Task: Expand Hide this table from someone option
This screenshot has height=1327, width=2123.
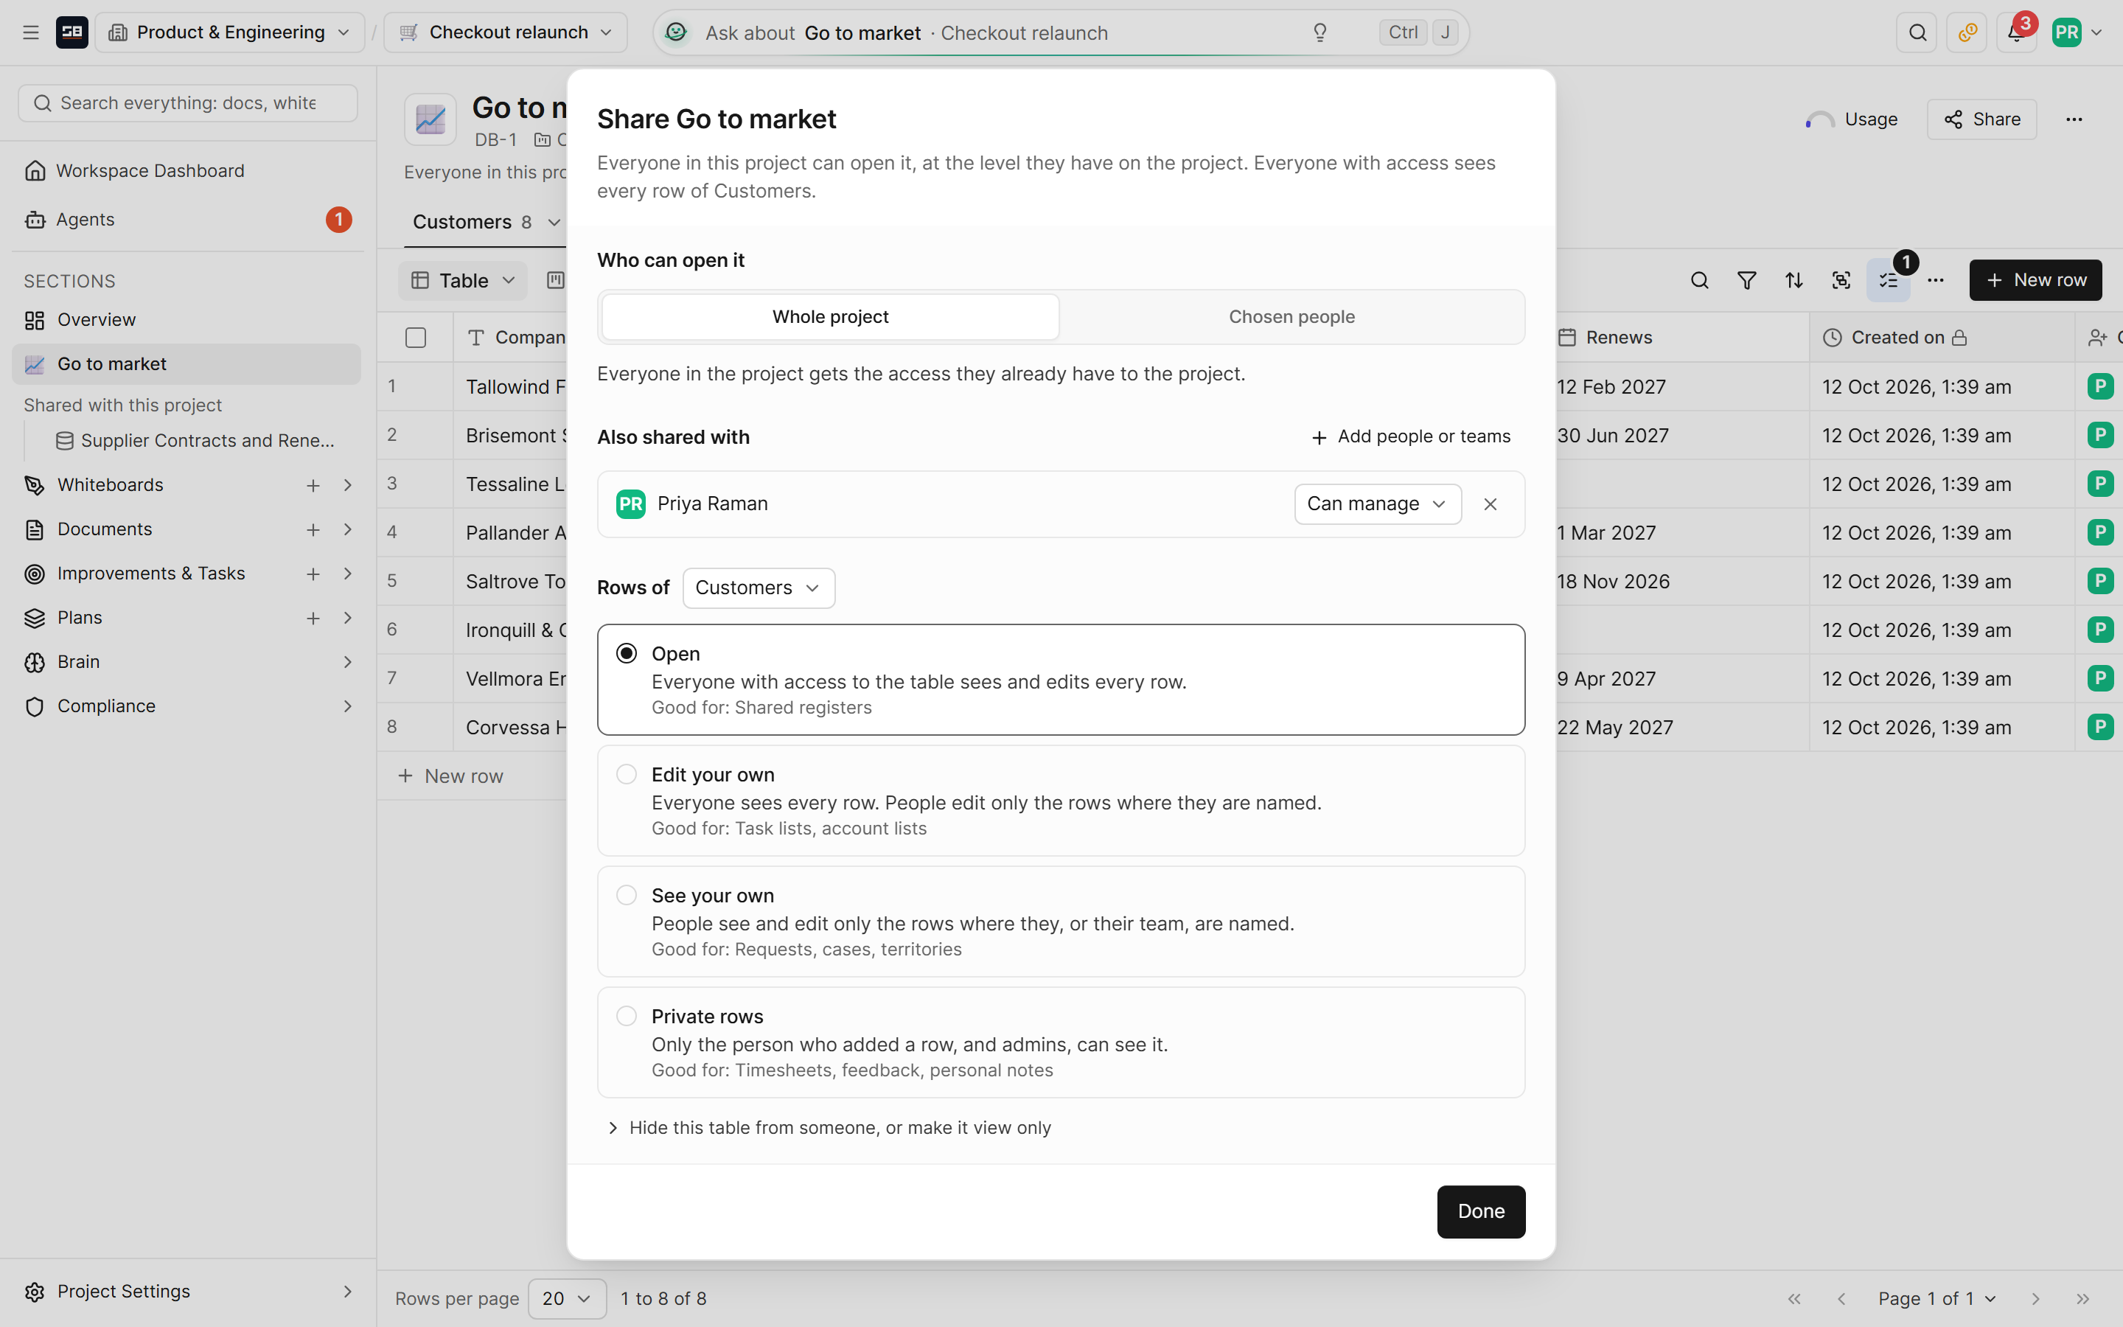Action: tap(829, 1128)
